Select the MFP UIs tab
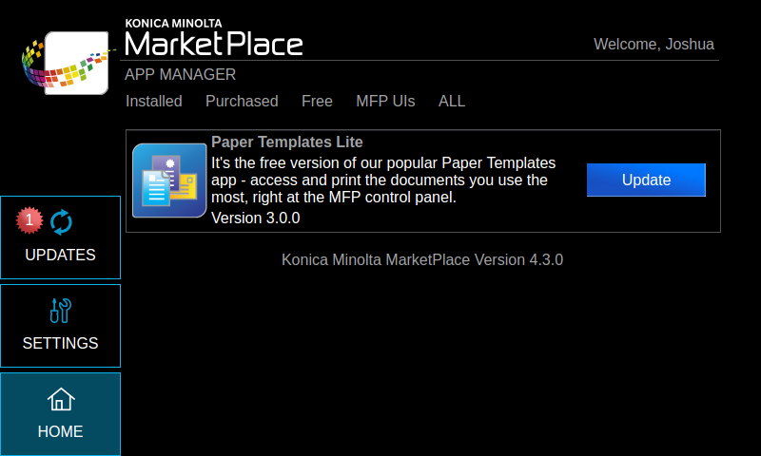 pyautogui.click(x=385, y=101)
